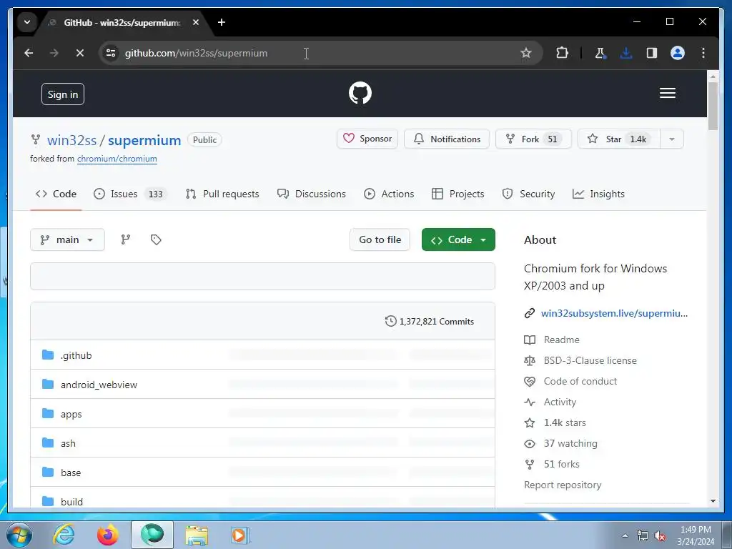Star the supermium repository
This screenshot has width=732, height=549.
pos(619,139)
